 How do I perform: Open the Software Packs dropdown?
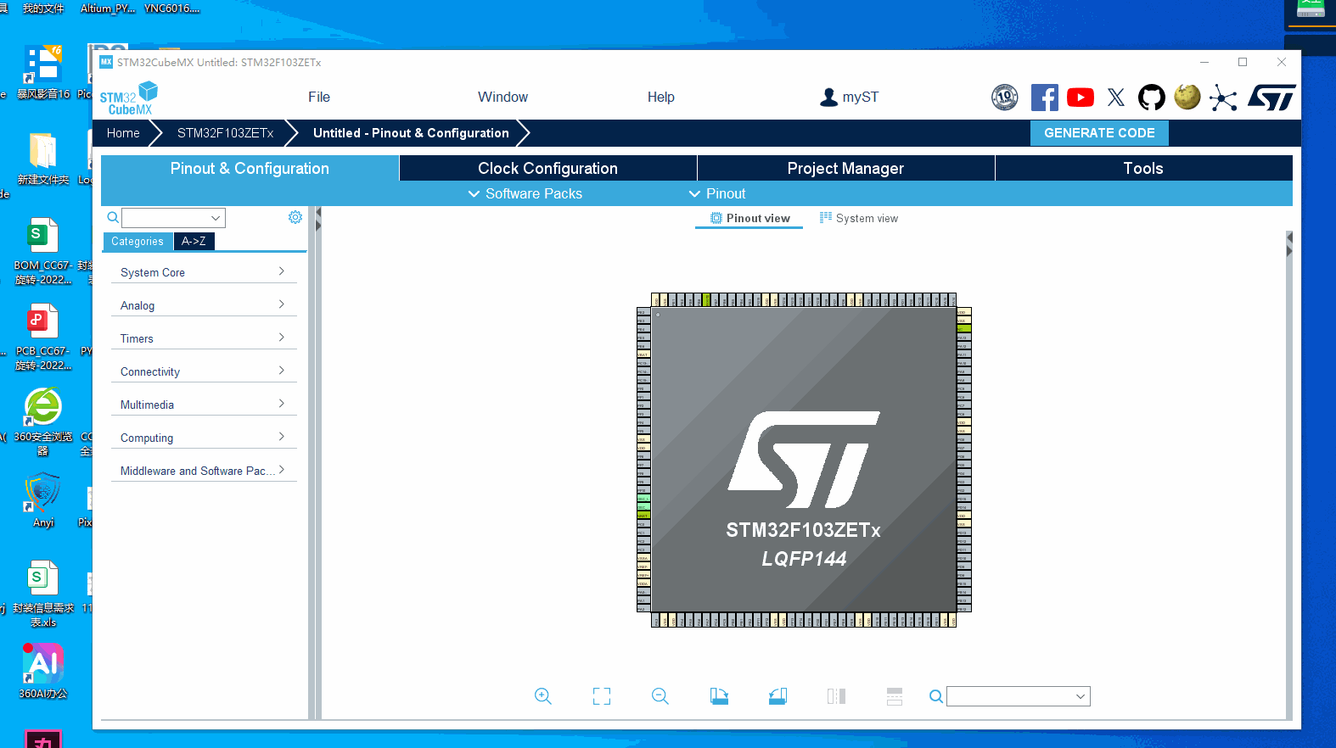(x=525, y=193)
